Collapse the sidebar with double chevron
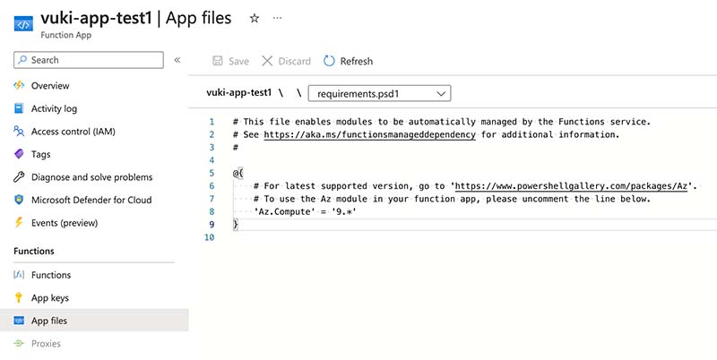The height and width of the screenshot is (360, 717). click(x=177, y=60)
